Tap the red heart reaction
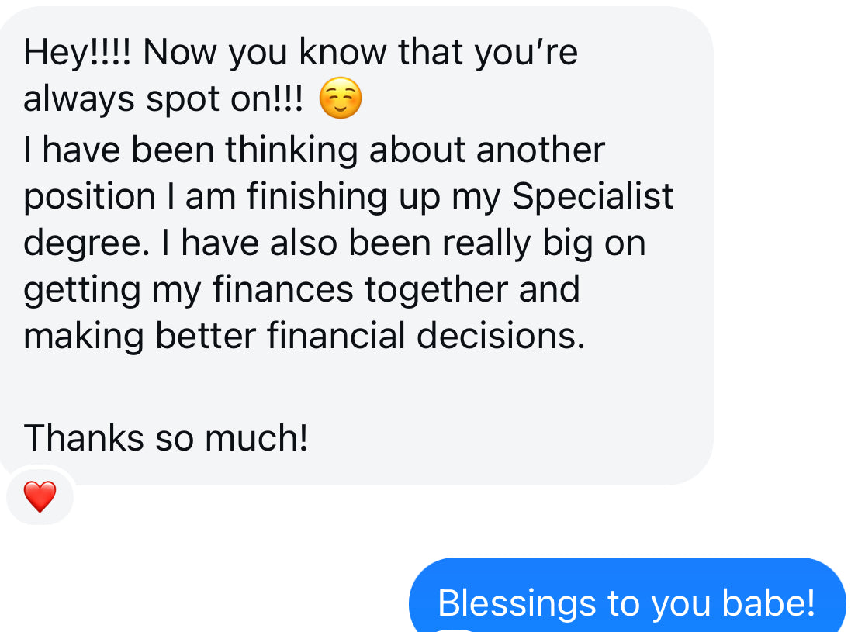Image resolution: width=865 pixels, height=632 pixels. (x=40, y=496)
